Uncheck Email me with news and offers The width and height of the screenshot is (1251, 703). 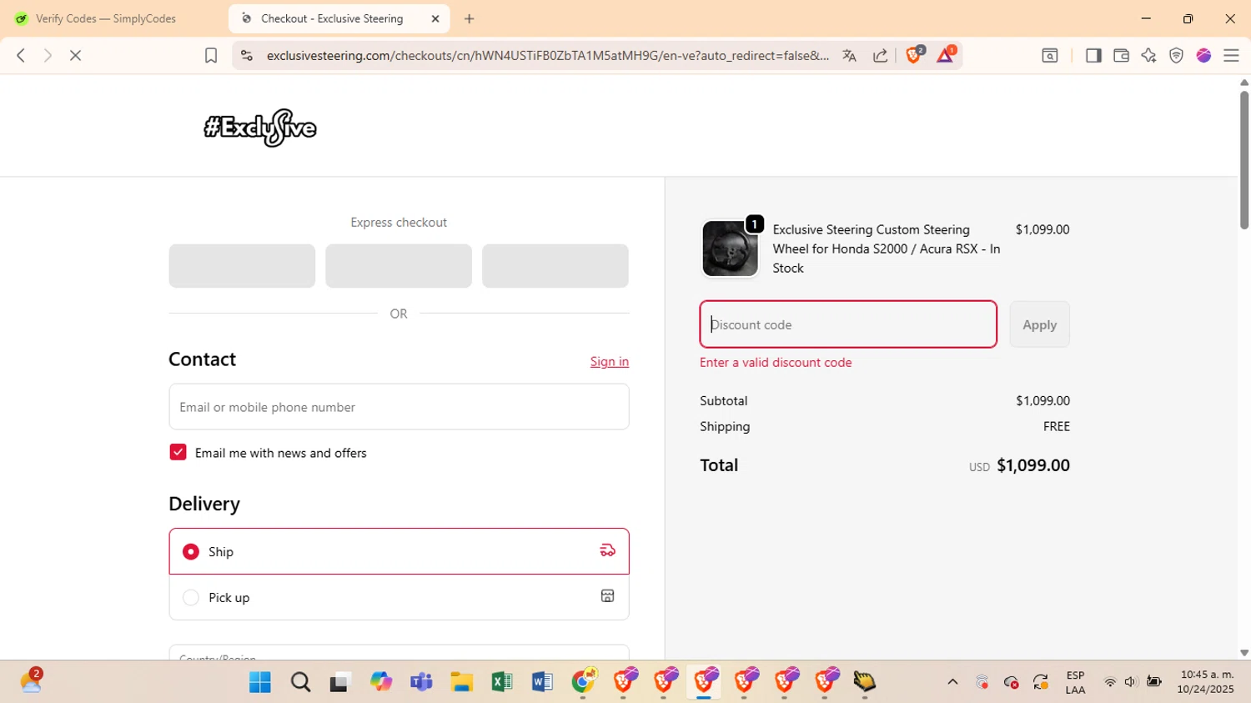coord(178,452)
